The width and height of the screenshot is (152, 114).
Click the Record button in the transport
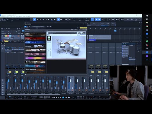(69, 98)
